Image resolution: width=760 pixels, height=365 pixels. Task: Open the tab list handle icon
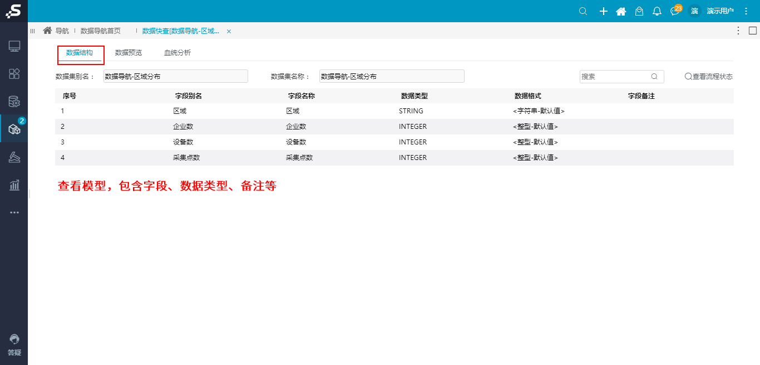click(x=32, y=31)
